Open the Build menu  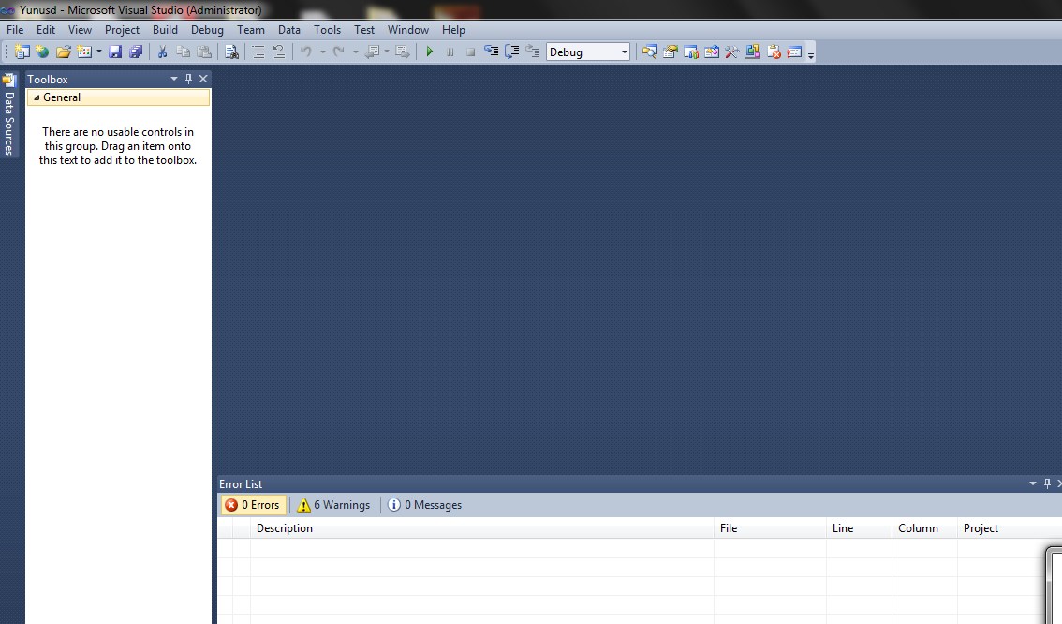[x=165, y=30]
